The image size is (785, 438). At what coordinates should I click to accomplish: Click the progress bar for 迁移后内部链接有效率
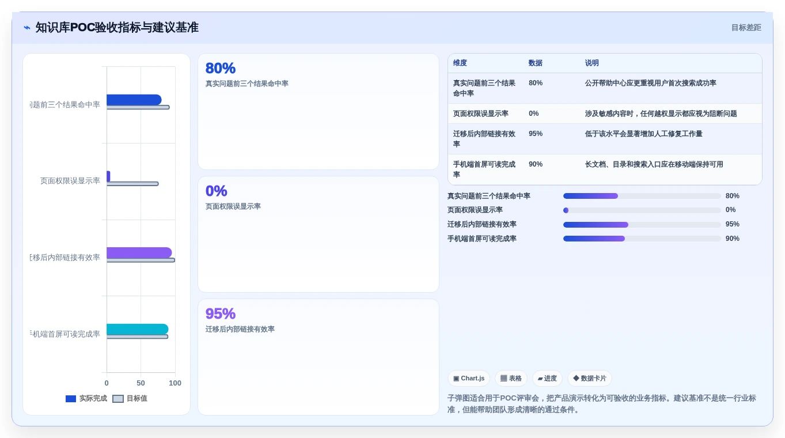click(642, 225)
